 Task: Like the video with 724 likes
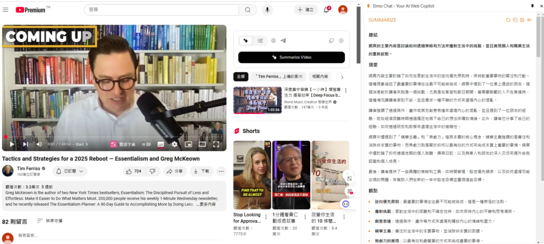pos(133,171)
